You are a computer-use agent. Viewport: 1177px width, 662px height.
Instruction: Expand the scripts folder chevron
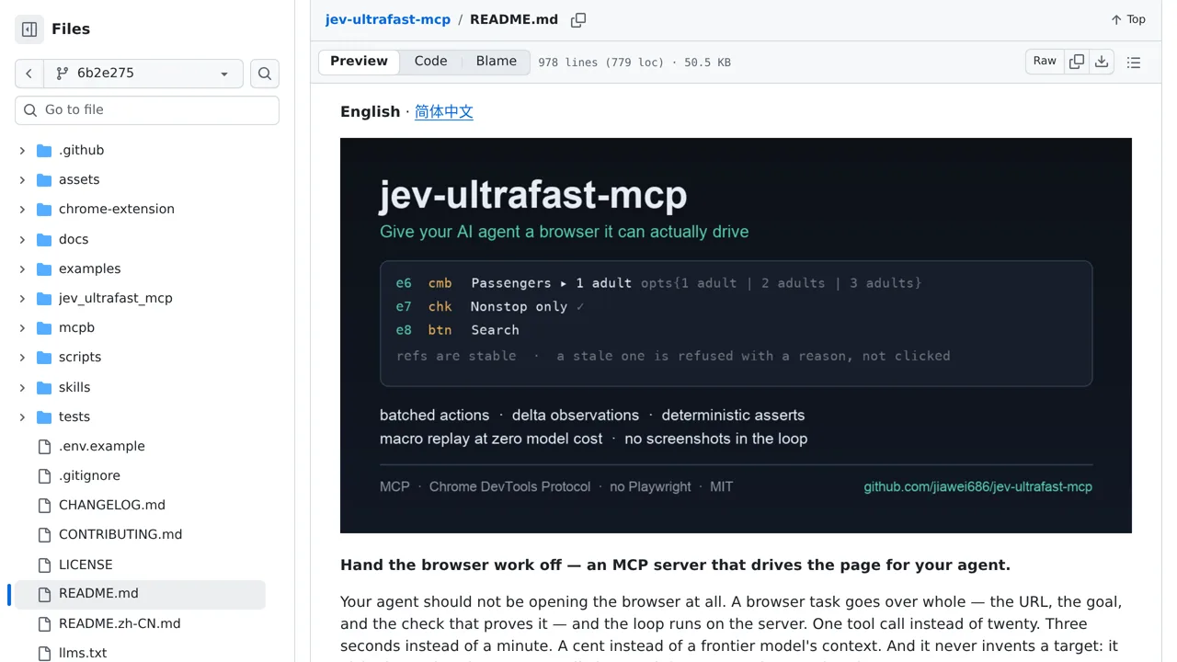[x=22, y=358]
